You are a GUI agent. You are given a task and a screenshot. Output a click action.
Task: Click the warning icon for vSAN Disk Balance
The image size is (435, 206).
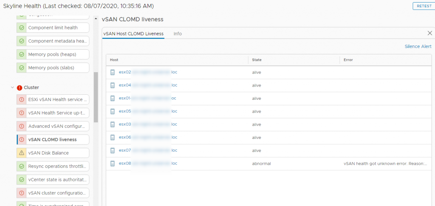[21, 153]
